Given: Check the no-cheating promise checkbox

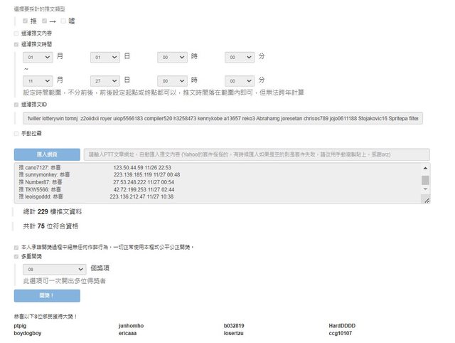Looking at the screenshot, I should [16, 247].
